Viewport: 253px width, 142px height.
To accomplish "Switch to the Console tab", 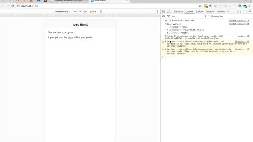I will pos(189,11).
